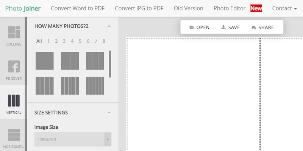Click the Share speech-bubble icon
The width and height of the screenshot is (303, 151).
coord(253,28)
